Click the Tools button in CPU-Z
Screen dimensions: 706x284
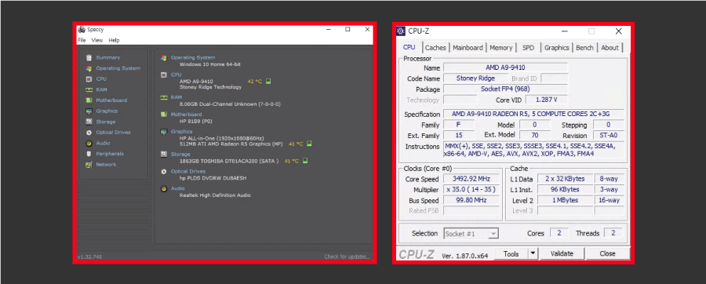[511, 254]
